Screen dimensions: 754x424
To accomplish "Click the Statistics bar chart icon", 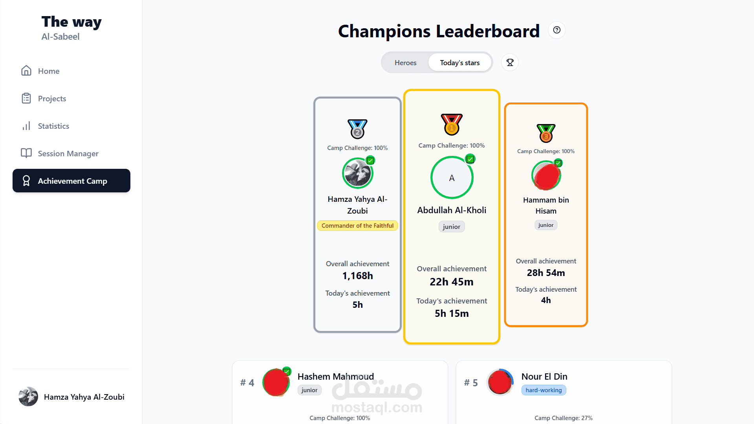I will [x=26, y=126].
